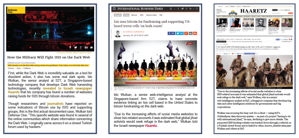Image resolution: width=299 pixels, height=138 pixels.
Task: Click the search magnifier in IBT header
Action: pyautogui.click(x=197, y=9)
